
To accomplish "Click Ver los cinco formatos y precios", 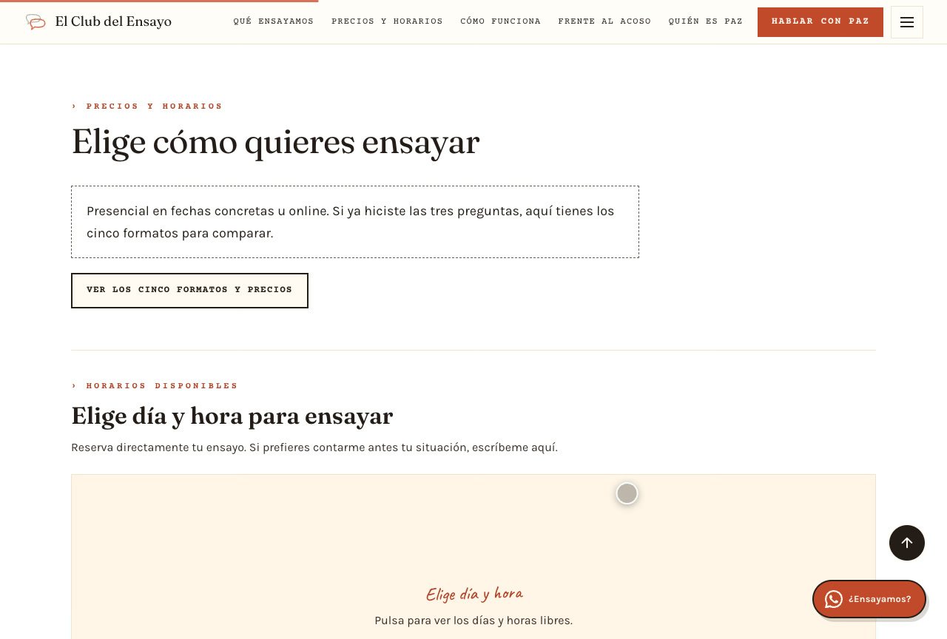I will click(x=189, y=291).
